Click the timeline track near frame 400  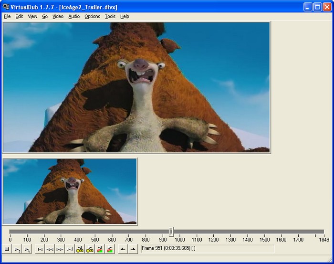click(78, 232)
